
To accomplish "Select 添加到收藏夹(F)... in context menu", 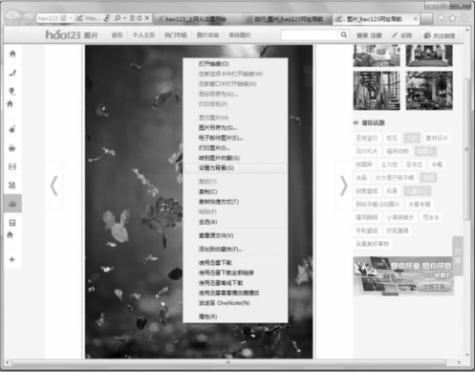I will [x=236, y=249].
